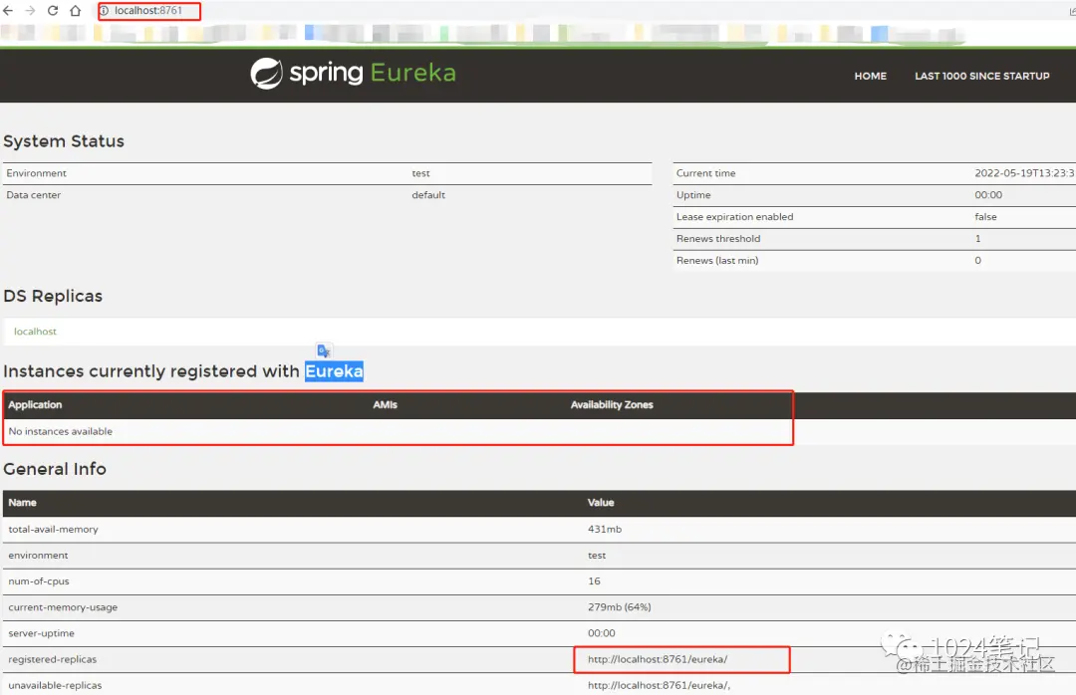Viewport: 1076px width, 695px height.
Task: Click the Spring Eureka logo
Action: click(x=353, y=74)
